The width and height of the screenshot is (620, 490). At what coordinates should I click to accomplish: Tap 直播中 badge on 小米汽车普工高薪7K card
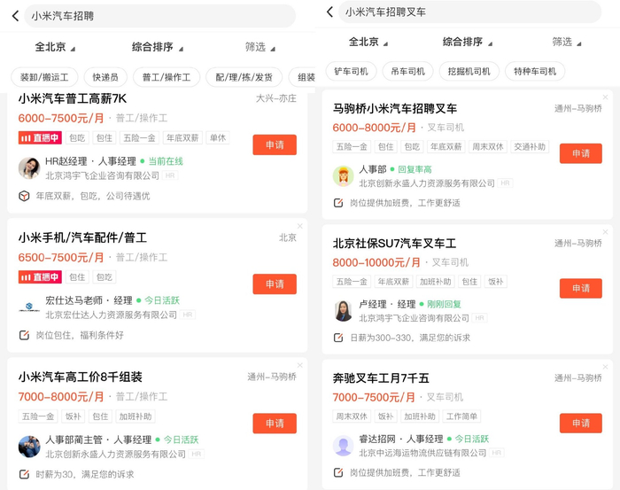point(39,138)
